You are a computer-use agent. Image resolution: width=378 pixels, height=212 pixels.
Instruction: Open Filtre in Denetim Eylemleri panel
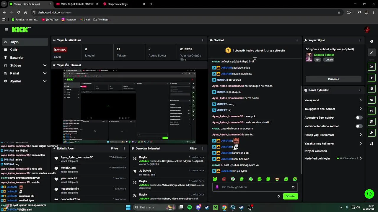tap(193, 148)
